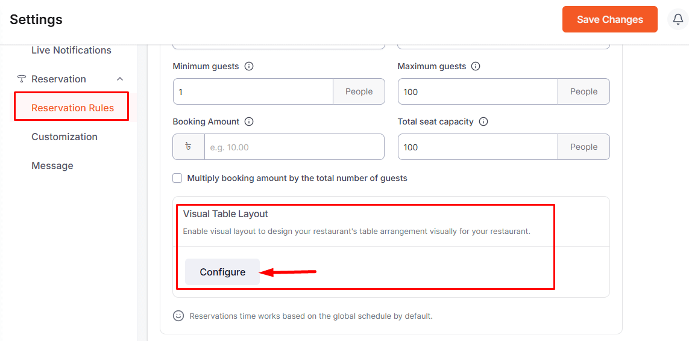This screenshot has width=689, height=341.
Task: Click the info icon next to Total seat capacity
Action: [x=483, y=121]
